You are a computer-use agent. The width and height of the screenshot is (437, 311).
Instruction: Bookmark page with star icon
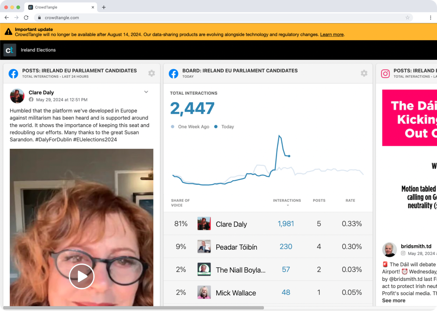[x=407, y=18]
